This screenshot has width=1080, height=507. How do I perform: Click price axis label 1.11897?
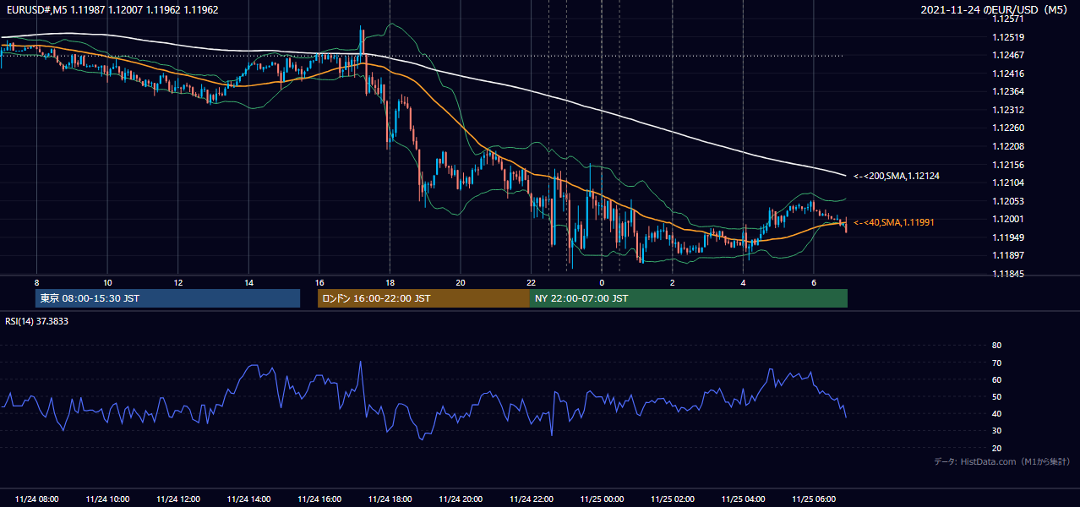pos(1007,255)
